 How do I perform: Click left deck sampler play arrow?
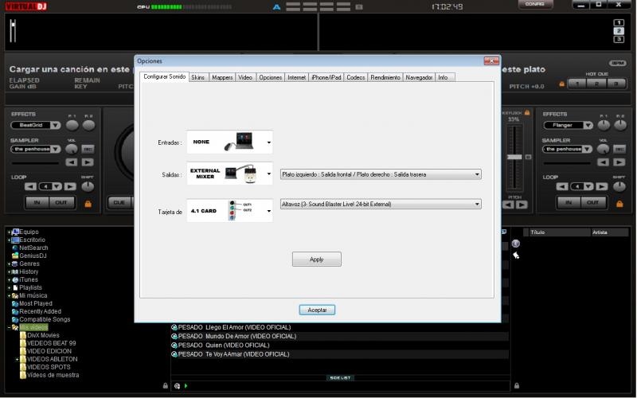tap(88, 162)
